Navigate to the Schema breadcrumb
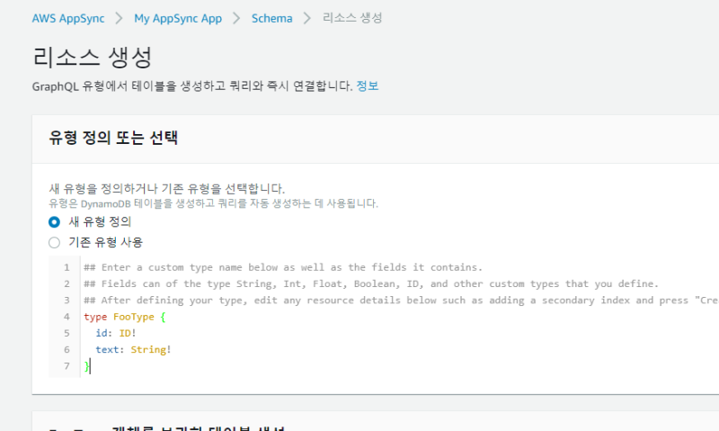 272,18
